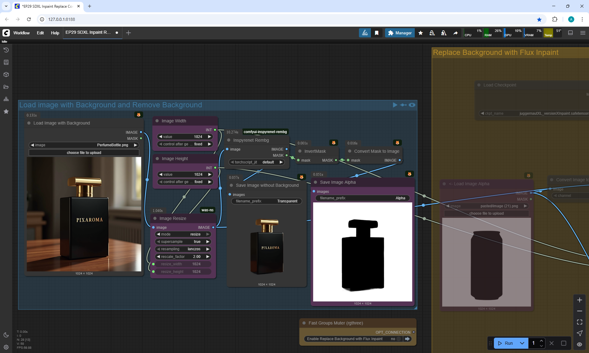Toggle link visibility eye icon
This screenshot has width=589, height=353.
579,344
